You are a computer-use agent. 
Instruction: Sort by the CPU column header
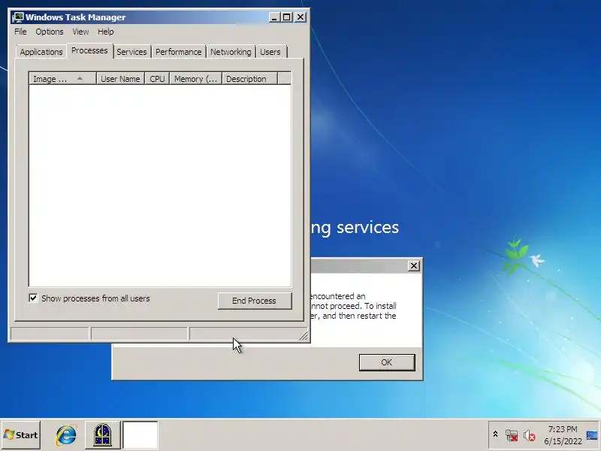(157, 79)
